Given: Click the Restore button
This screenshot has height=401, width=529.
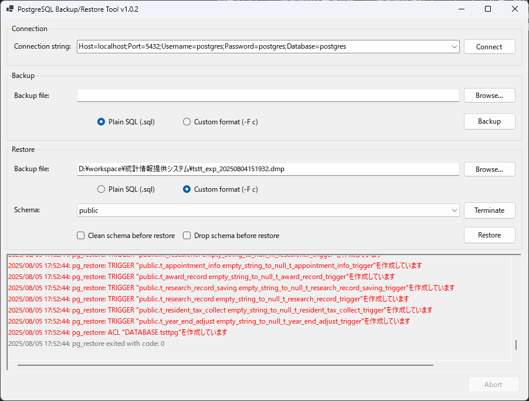Looking at the screenshot, I should pyautogui.click(x=489, y=235).
